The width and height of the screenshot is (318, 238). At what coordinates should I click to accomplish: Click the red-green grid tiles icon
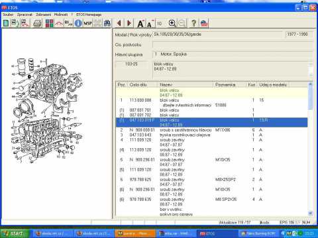point(49,23)
